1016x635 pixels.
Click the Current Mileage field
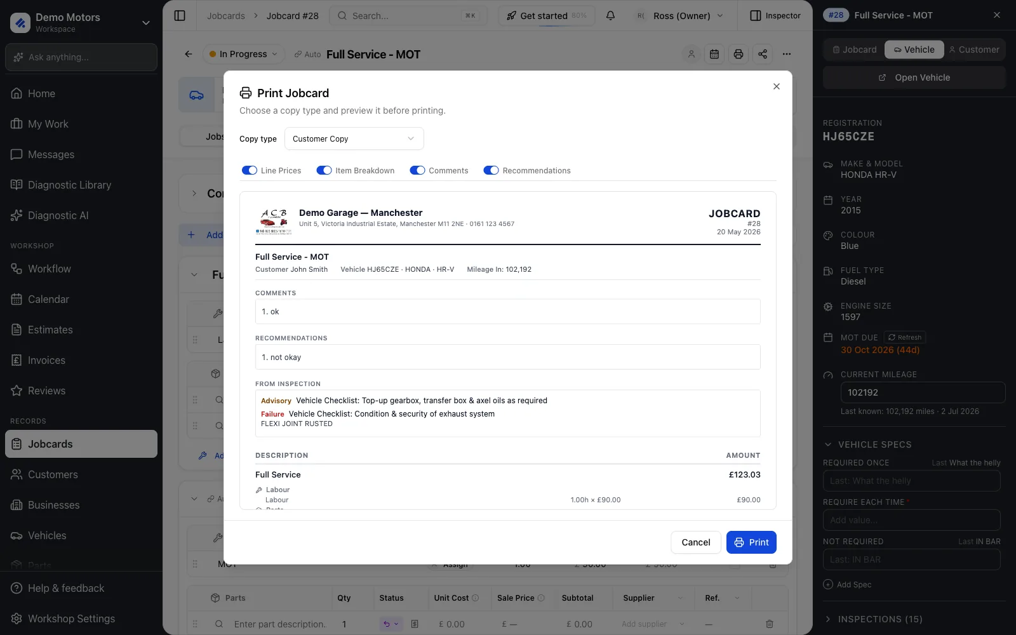(923, 392)
